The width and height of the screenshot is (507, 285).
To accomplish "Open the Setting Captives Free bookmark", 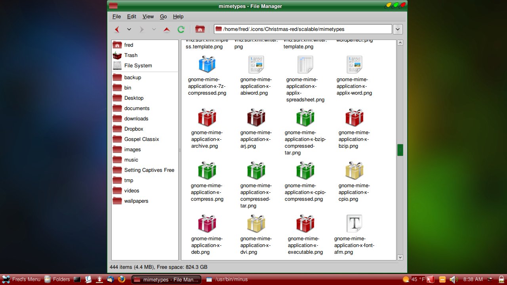I will point(145,170).
